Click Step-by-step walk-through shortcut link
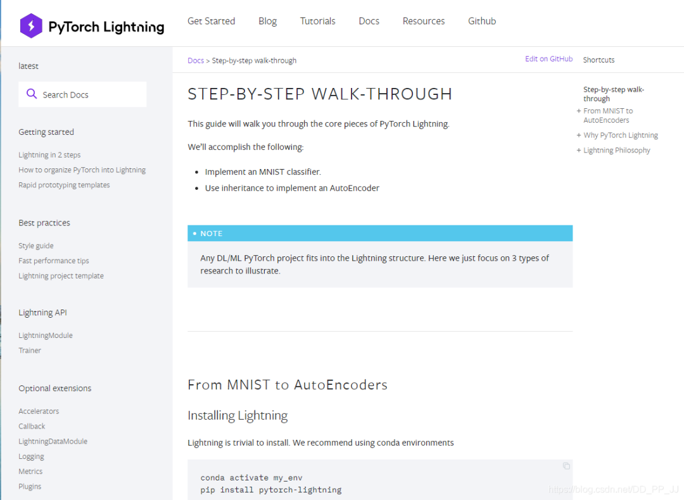The image size is (684, 500). point(613,94)
